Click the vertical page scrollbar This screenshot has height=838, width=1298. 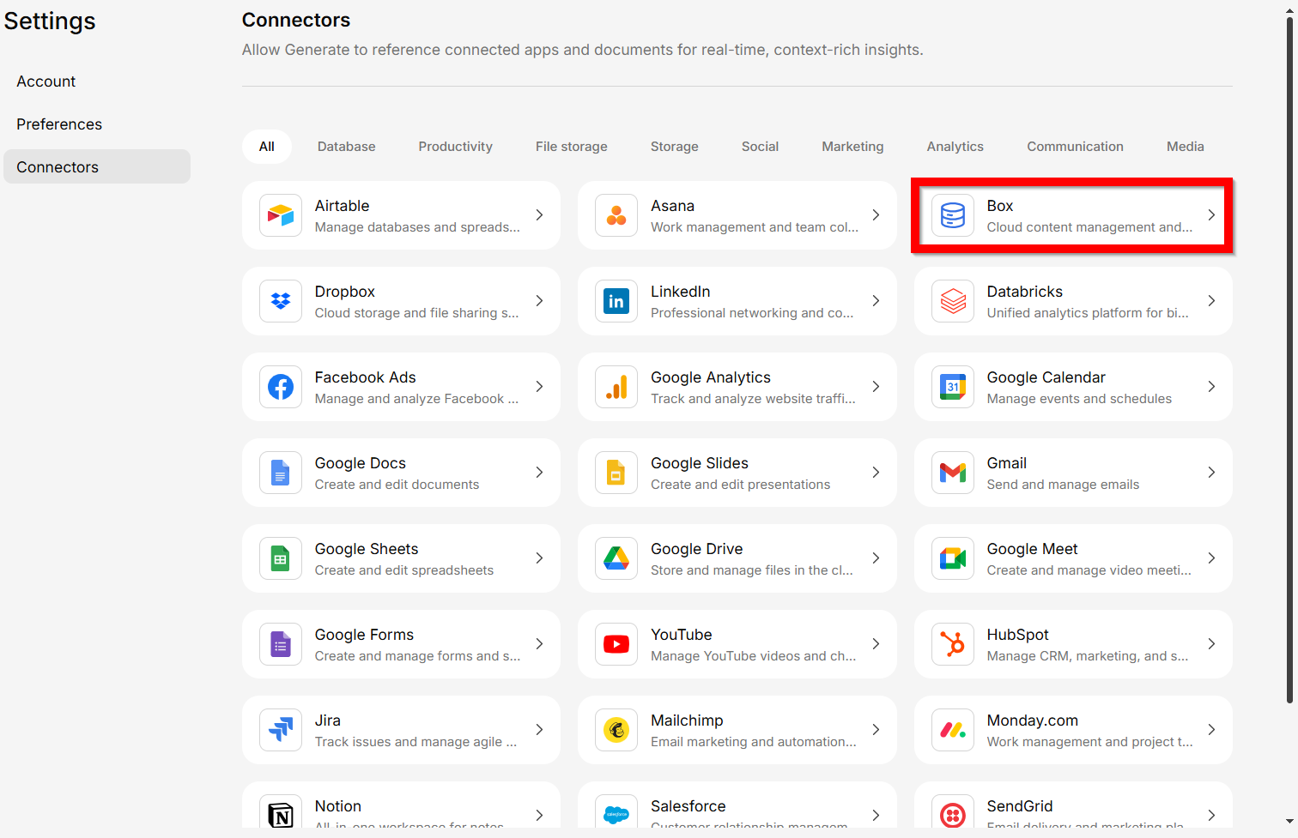[1289, 360]
